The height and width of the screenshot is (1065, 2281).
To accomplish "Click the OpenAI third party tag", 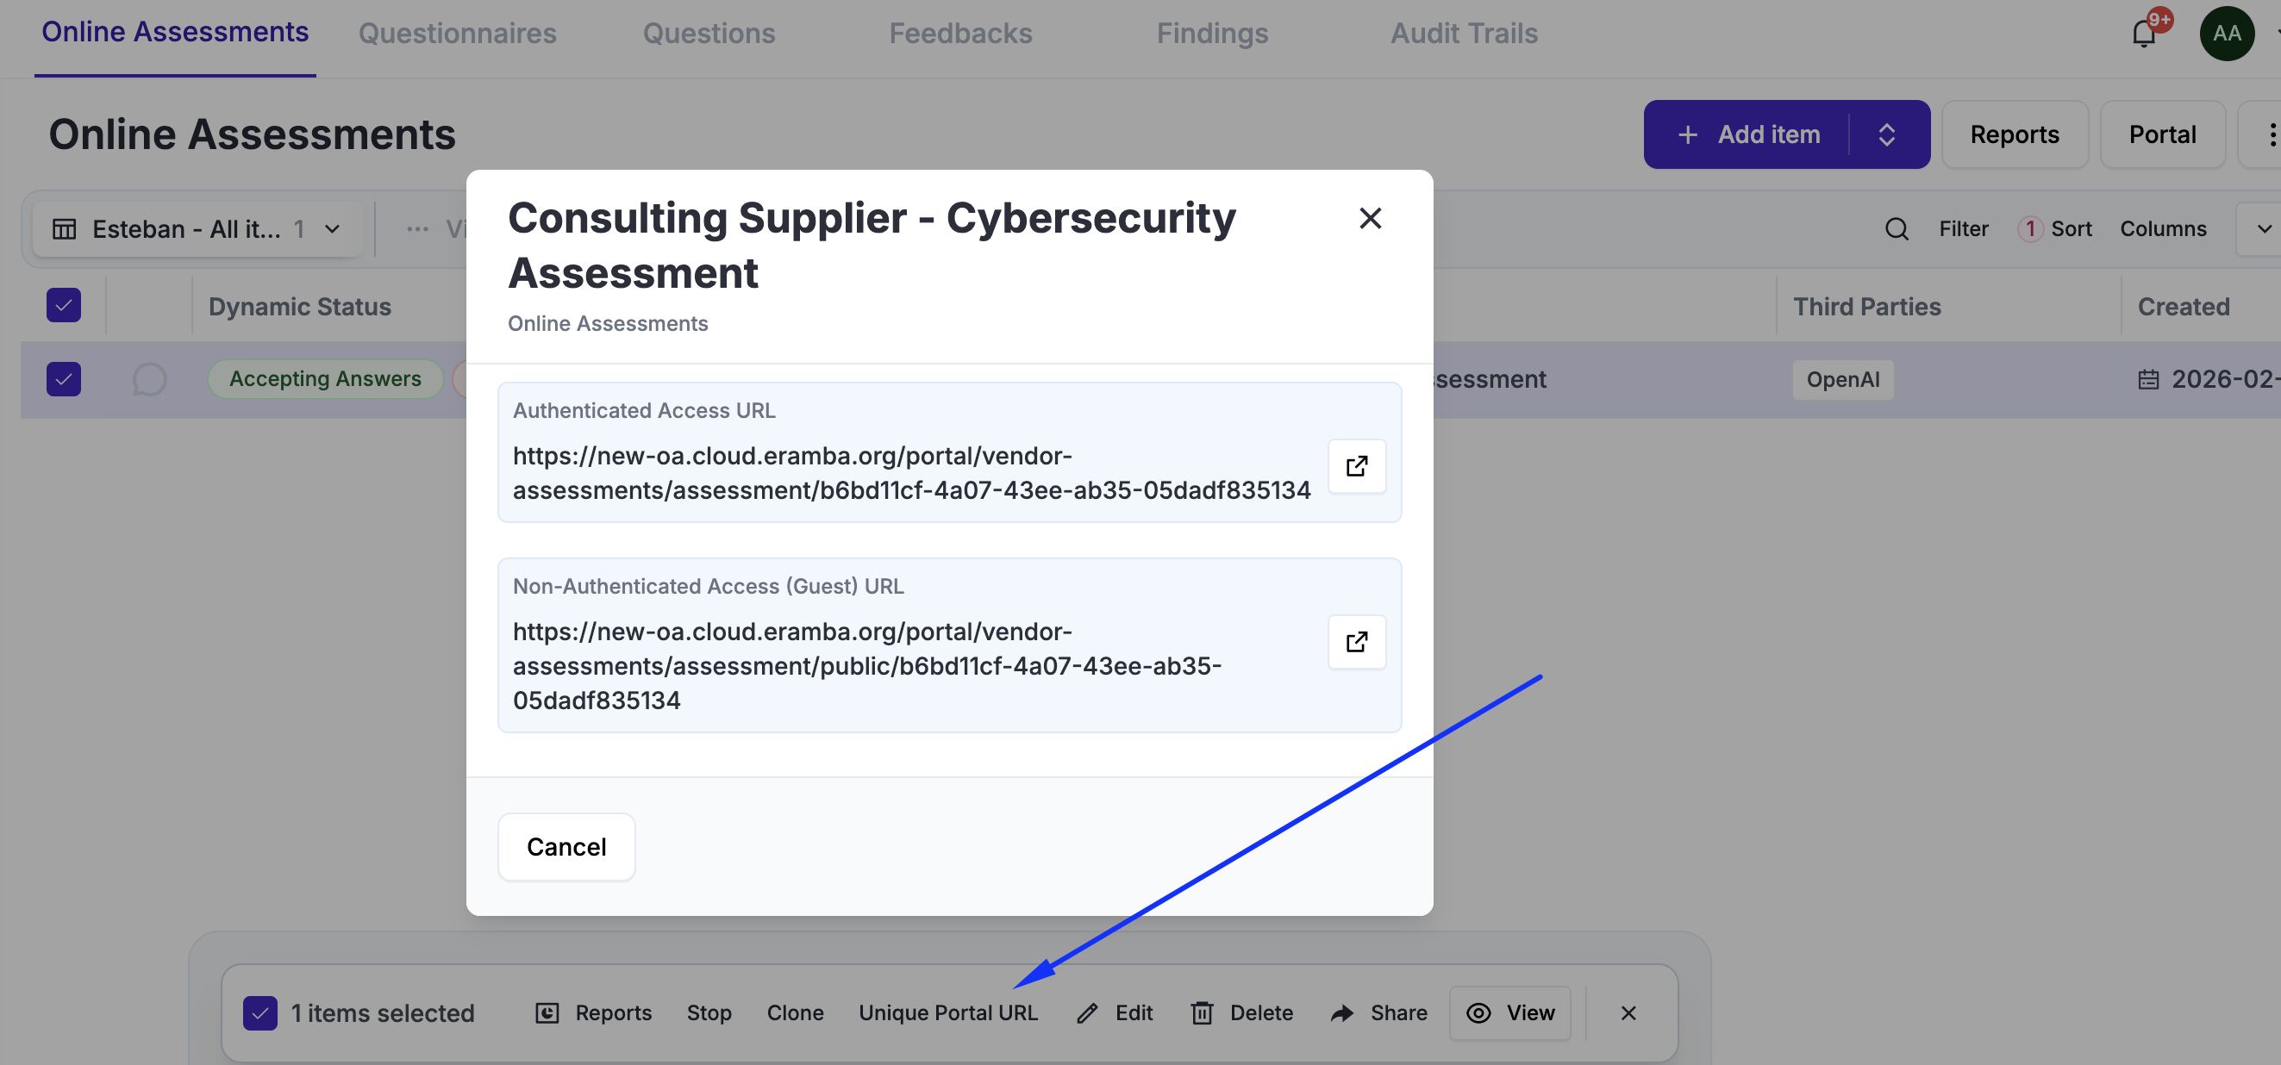I will (1842, 379).
